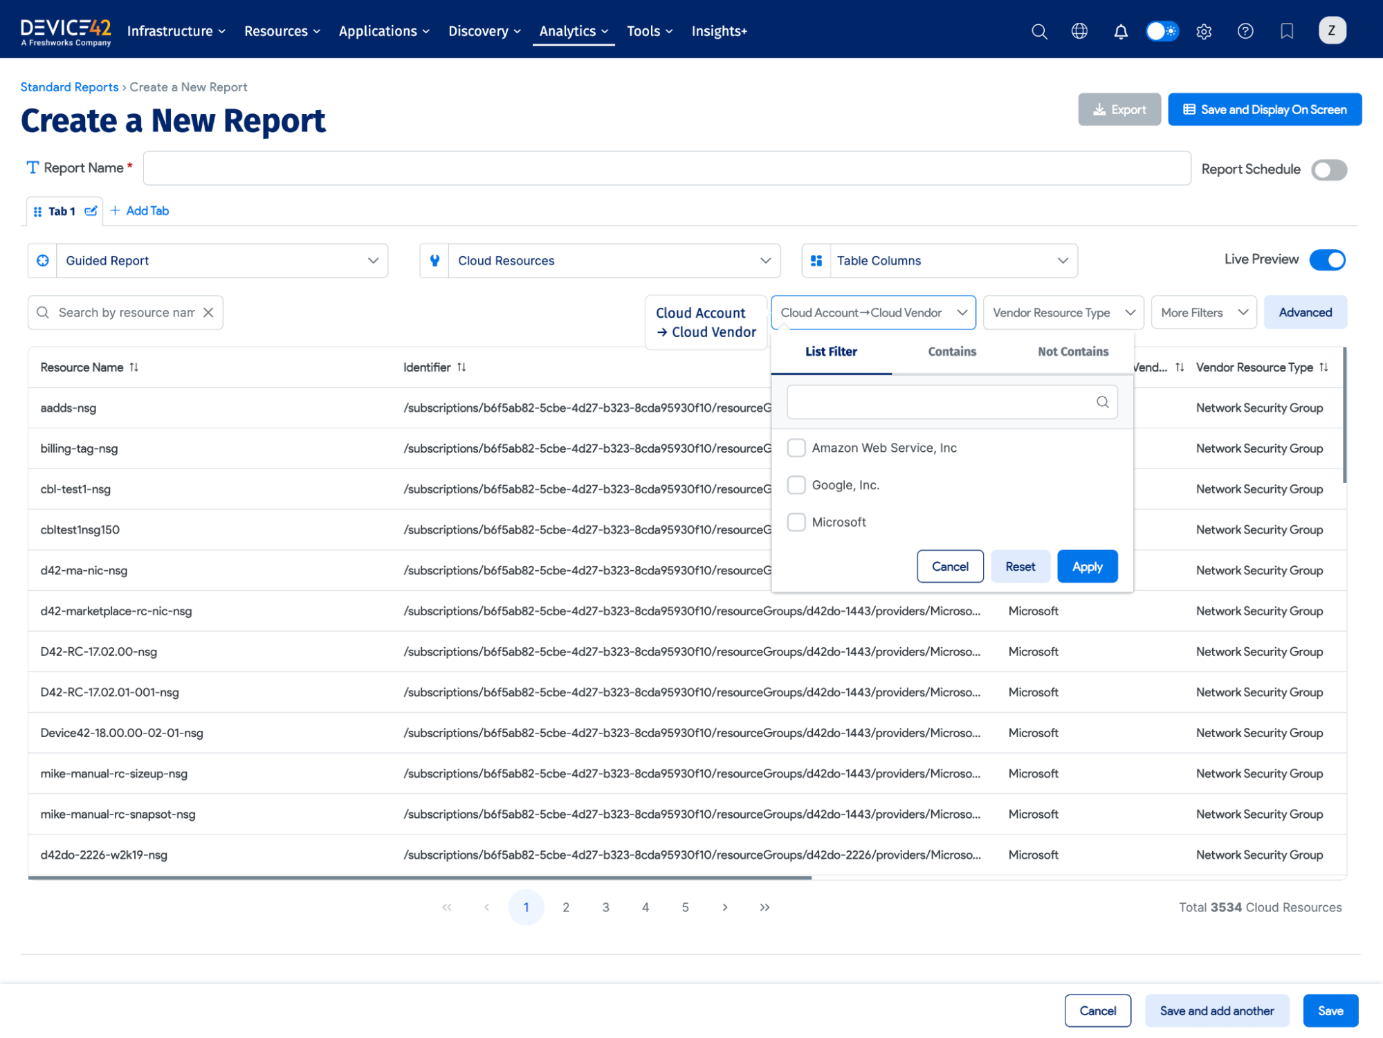Viewport: 1383px width, 1038px height.
Task: Open the Analytics menu
Action: (x=573, y=30)
